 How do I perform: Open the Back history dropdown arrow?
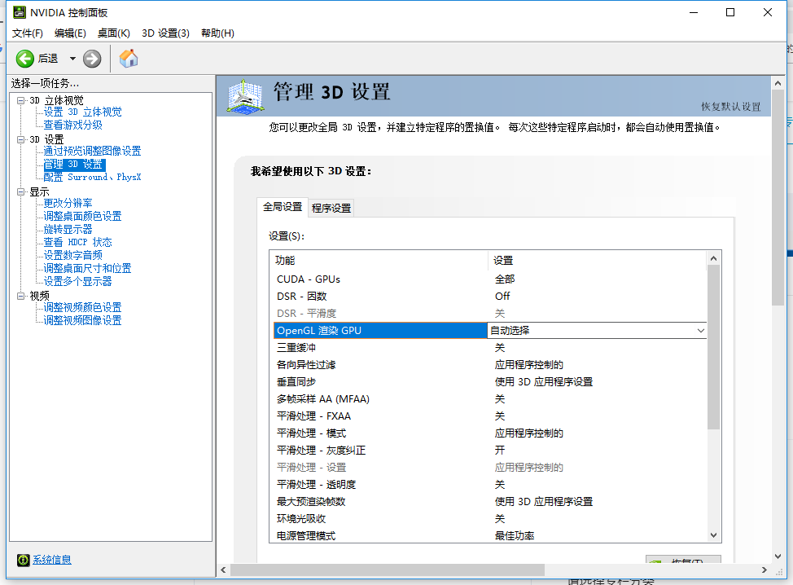(x=72, y=59)
